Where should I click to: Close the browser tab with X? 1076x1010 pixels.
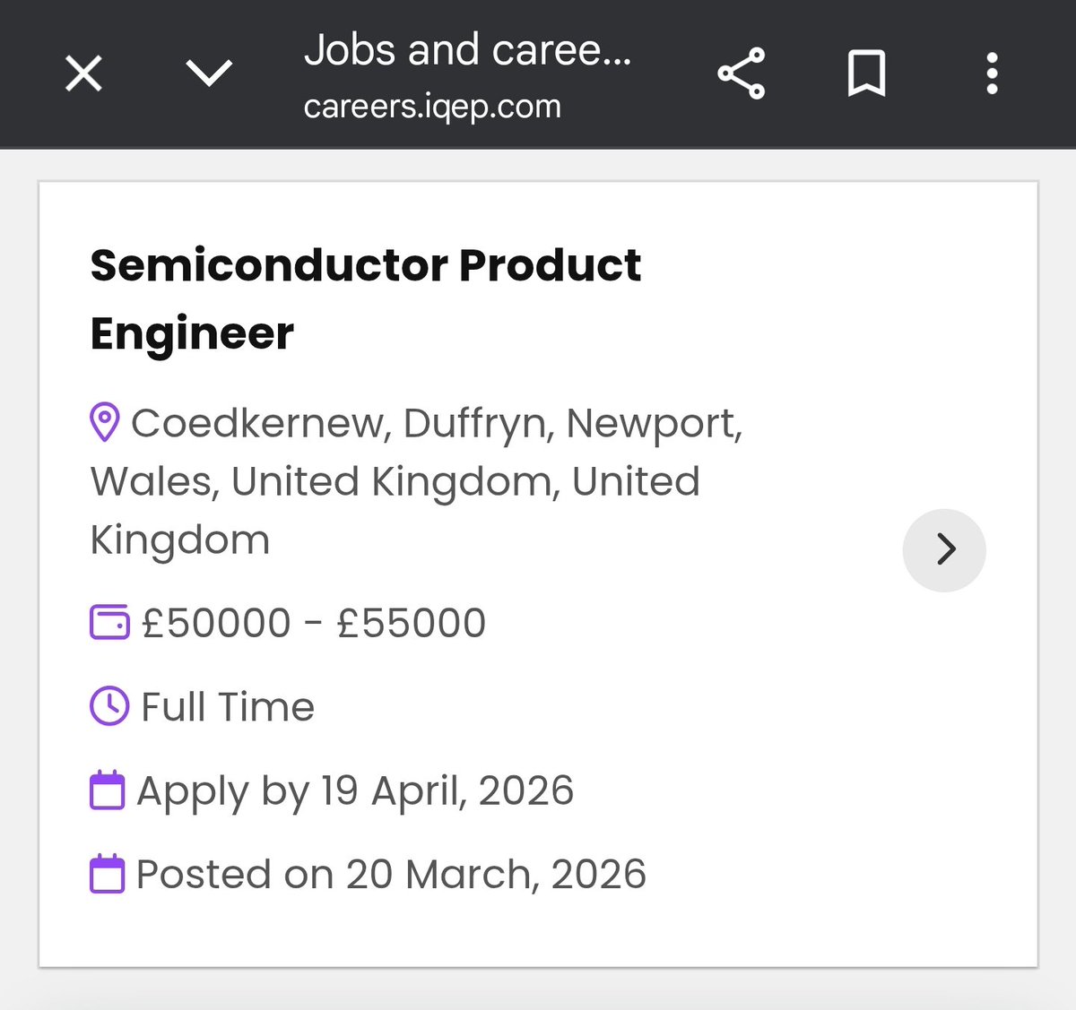(84, 73)
